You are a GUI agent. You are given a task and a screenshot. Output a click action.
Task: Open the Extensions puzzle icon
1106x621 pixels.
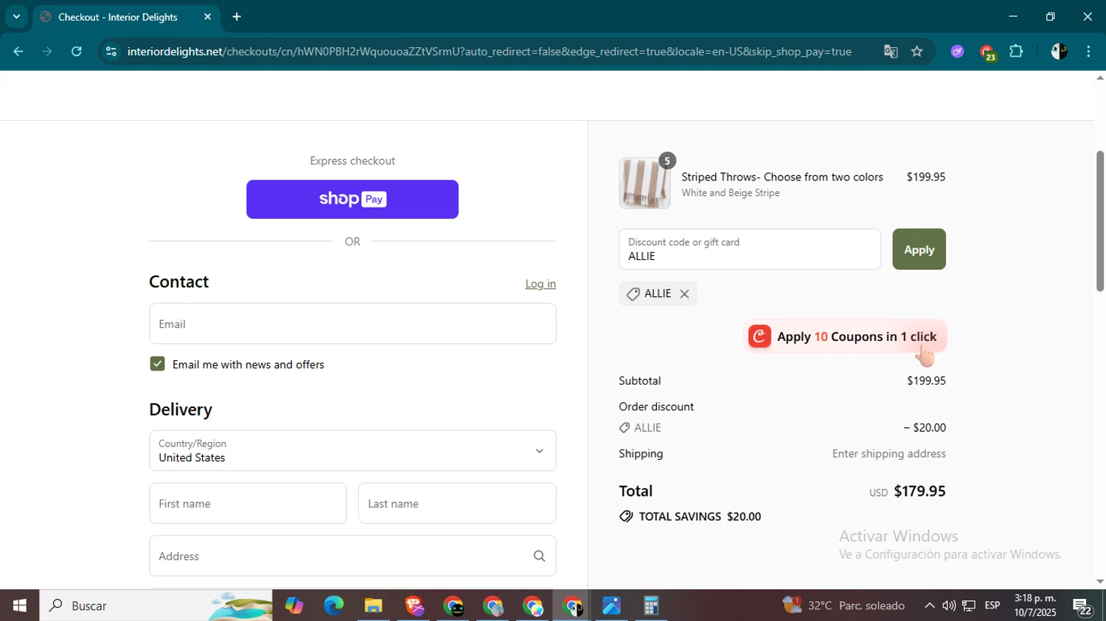point(1016,52)
